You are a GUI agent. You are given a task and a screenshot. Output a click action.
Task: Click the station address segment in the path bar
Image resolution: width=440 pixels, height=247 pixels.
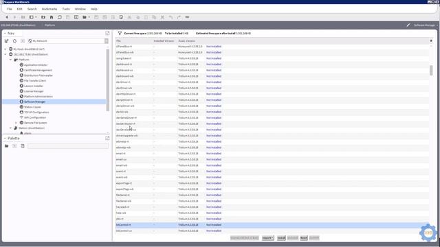click(19, 25)
